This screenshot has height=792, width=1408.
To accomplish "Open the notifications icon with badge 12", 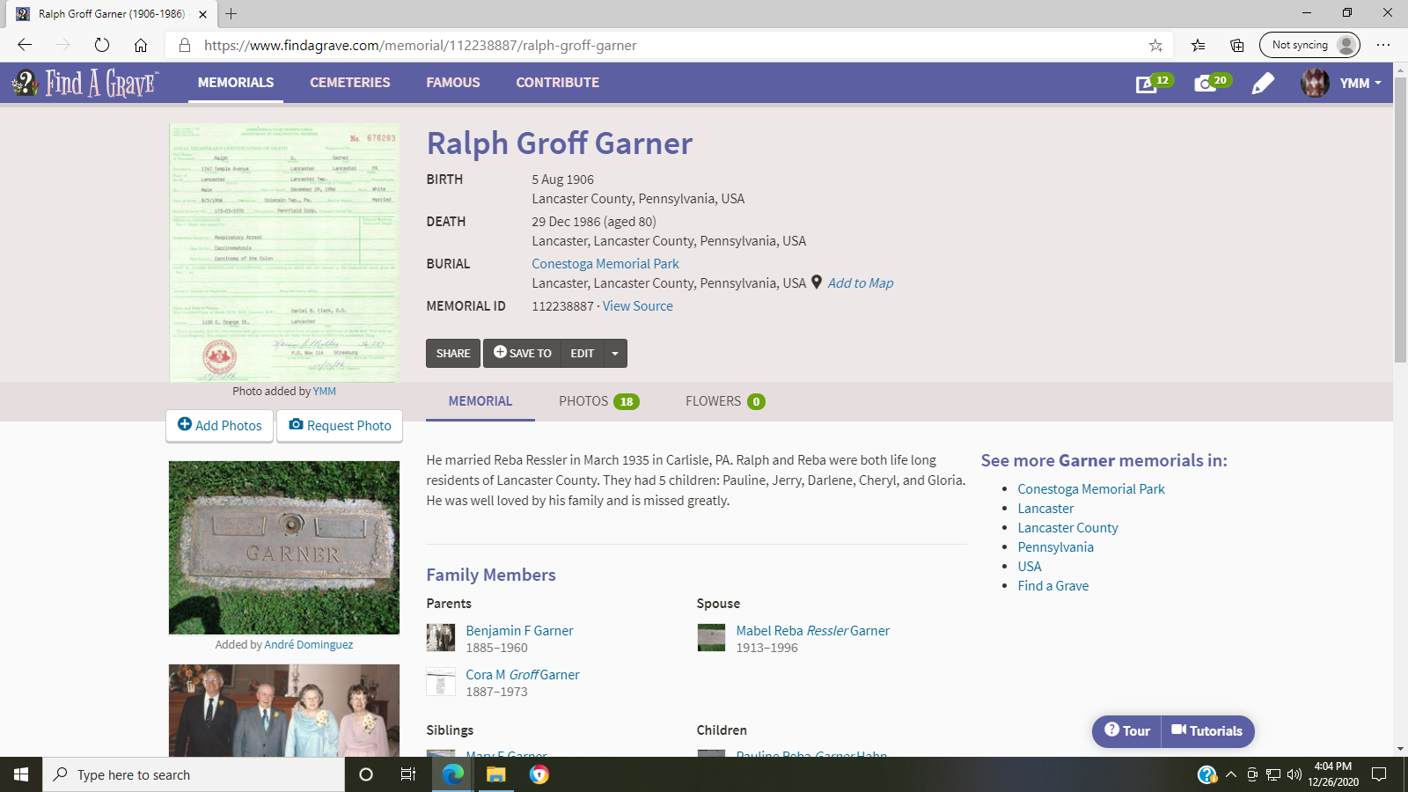I will coord(1154,83).
